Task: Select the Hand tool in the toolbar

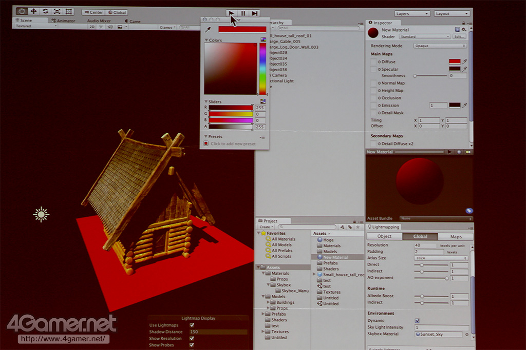Action: tap(22, 11)
